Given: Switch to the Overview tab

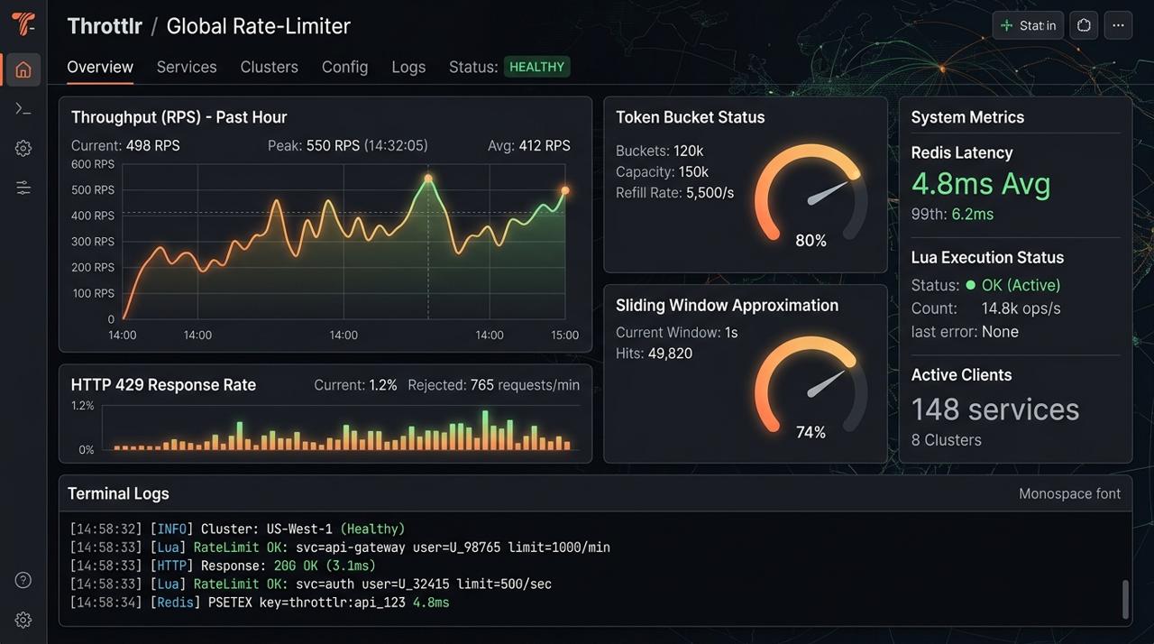Looking at the screenshot, I should click(x=100, y=68).
